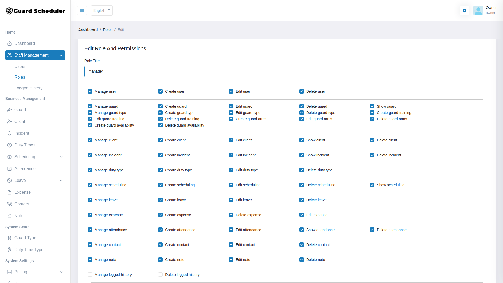Viewport: 503px width, 283px height.
Task: Click the Incident shield icon
Action: tap(9, 133)
